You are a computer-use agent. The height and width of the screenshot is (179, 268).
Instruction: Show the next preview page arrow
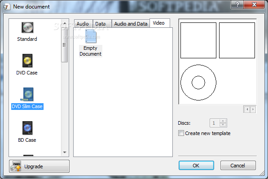pyautogui.click(x=253, y=109)
